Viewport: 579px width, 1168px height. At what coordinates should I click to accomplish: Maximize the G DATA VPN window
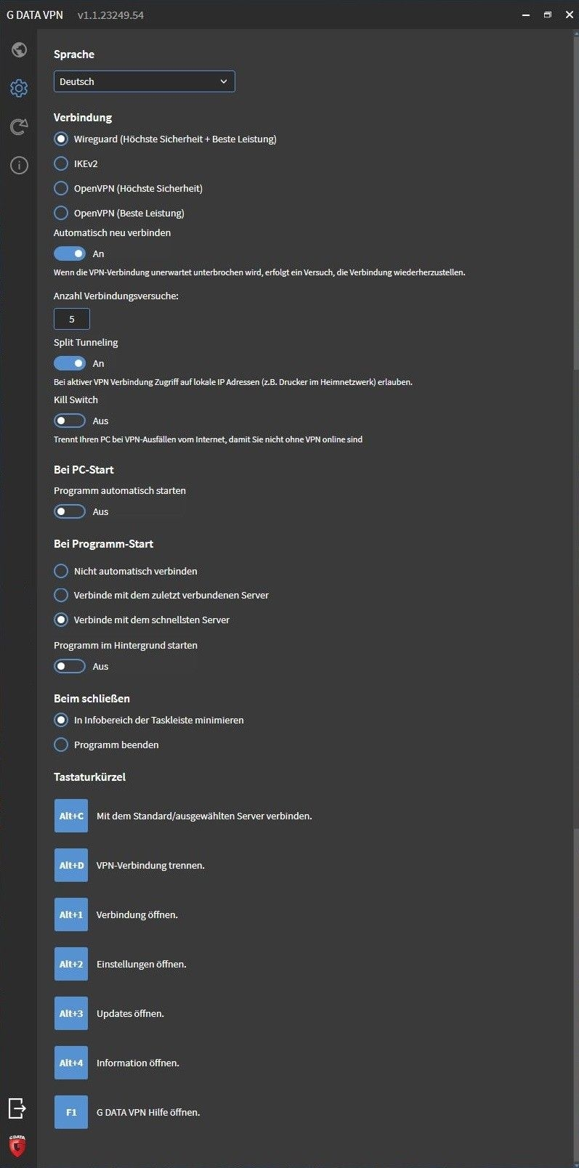548,15
